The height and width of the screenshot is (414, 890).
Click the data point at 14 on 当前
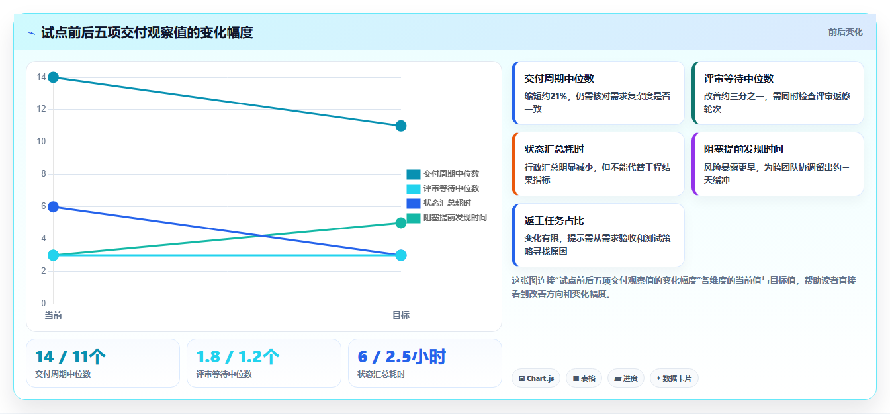click(54, 77)
